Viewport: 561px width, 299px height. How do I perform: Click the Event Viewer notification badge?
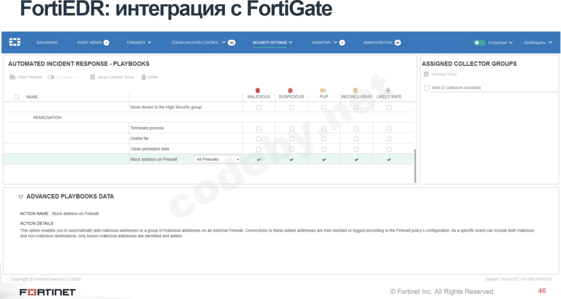pyautogui.click(x=106, y=42)
